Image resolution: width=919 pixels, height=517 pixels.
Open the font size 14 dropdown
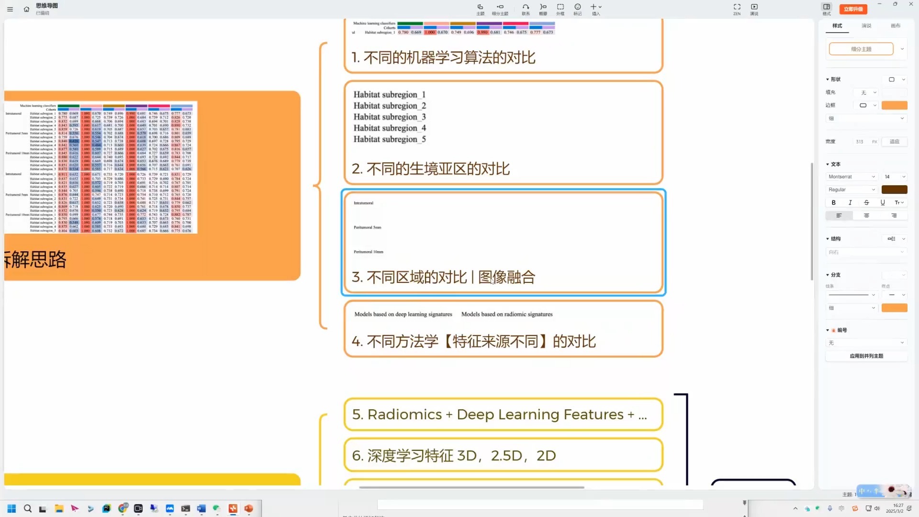(895, 177)
